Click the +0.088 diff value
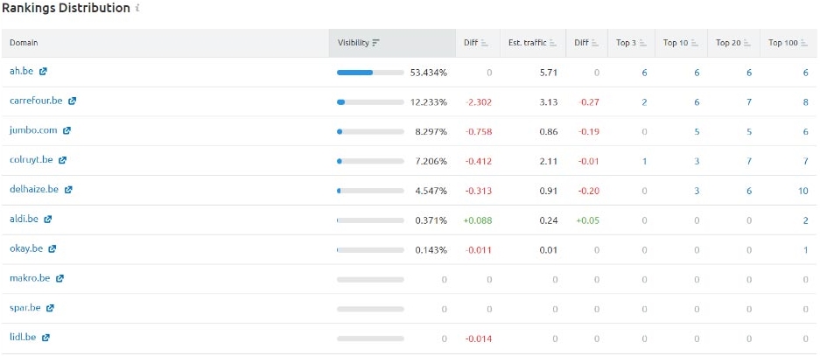 tap(478, 220)
